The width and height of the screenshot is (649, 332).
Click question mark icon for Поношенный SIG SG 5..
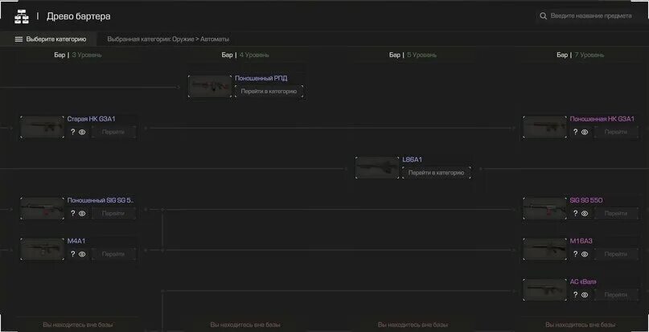pos(73,214)
